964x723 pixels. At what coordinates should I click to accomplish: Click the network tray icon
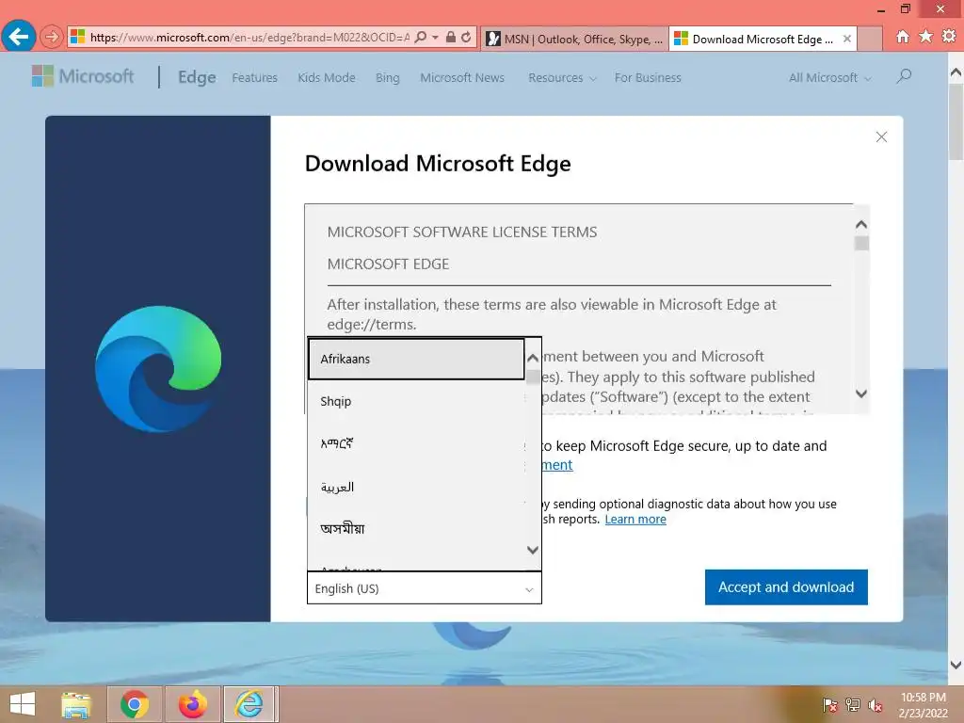pyautogui.click(x=853, y=704)
